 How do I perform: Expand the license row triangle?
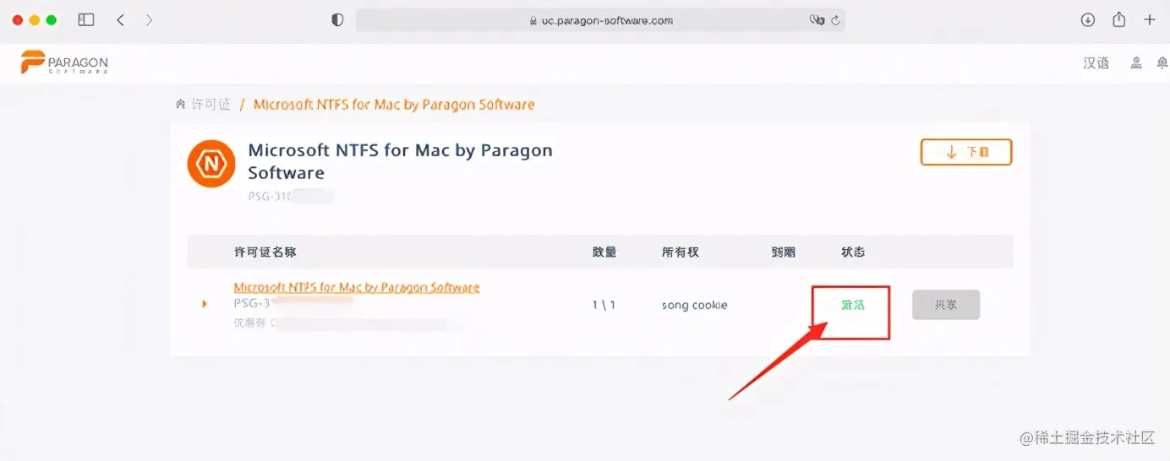[205, 304]
